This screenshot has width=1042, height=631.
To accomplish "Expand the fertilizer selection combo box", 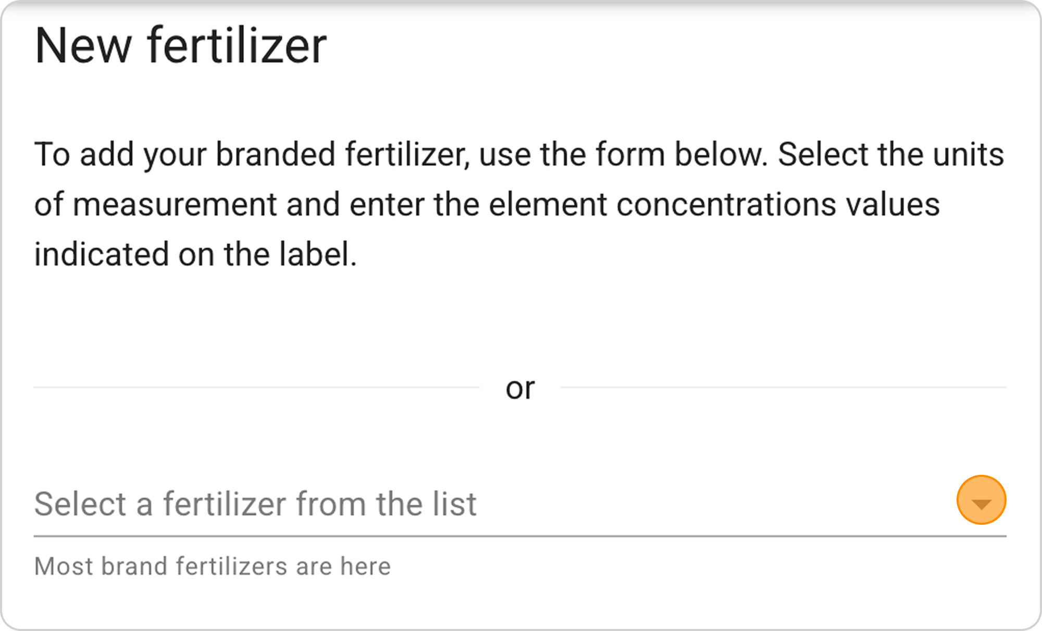I will pos(981,501).
